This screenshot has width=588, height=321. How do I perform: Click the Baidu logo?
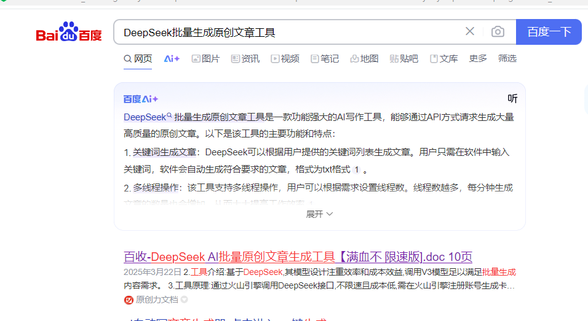click(x=69, y=31)
